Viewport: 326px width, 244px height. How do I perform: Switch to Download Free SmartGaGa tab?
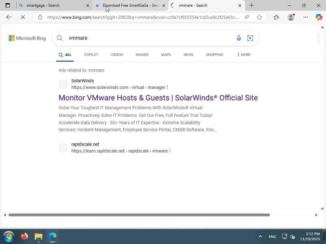(131, 5)
